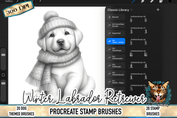Open the AA-VRottweiler brush set
The width and height of the screenshot is (177, 118).
pos(116,57)
